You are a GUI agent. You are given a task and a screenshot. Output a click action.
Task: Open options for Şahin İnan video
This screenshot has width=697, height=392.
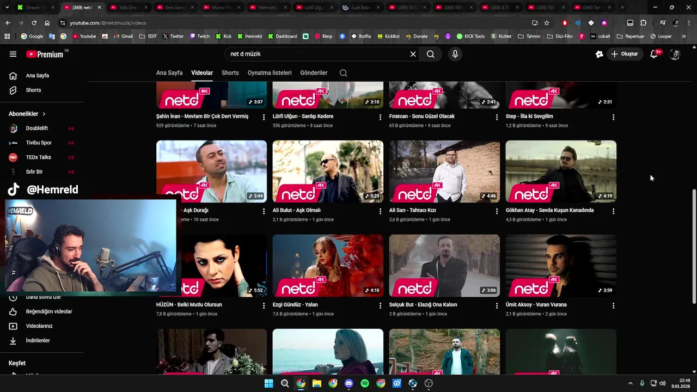264,117
